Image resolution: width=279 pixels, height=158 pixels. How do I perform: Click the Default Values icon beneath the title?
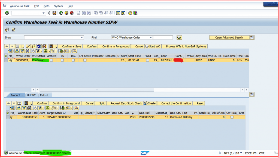7,30
